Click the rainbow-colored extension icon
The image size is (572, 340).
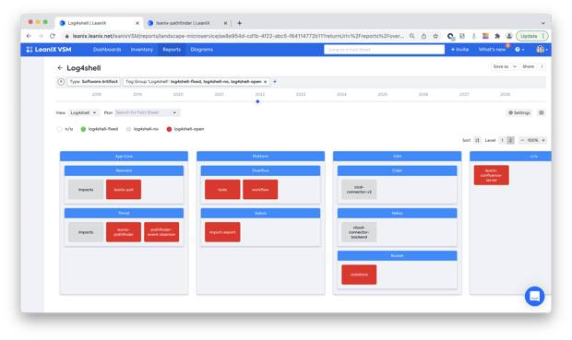(x=485, y=36)
